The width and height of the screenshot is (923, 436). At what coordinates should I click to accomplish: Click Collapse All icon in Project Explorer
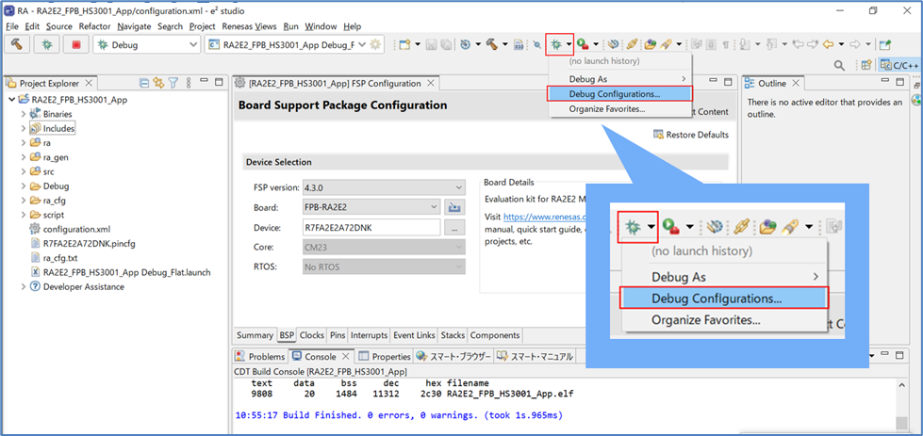point(144,84)
